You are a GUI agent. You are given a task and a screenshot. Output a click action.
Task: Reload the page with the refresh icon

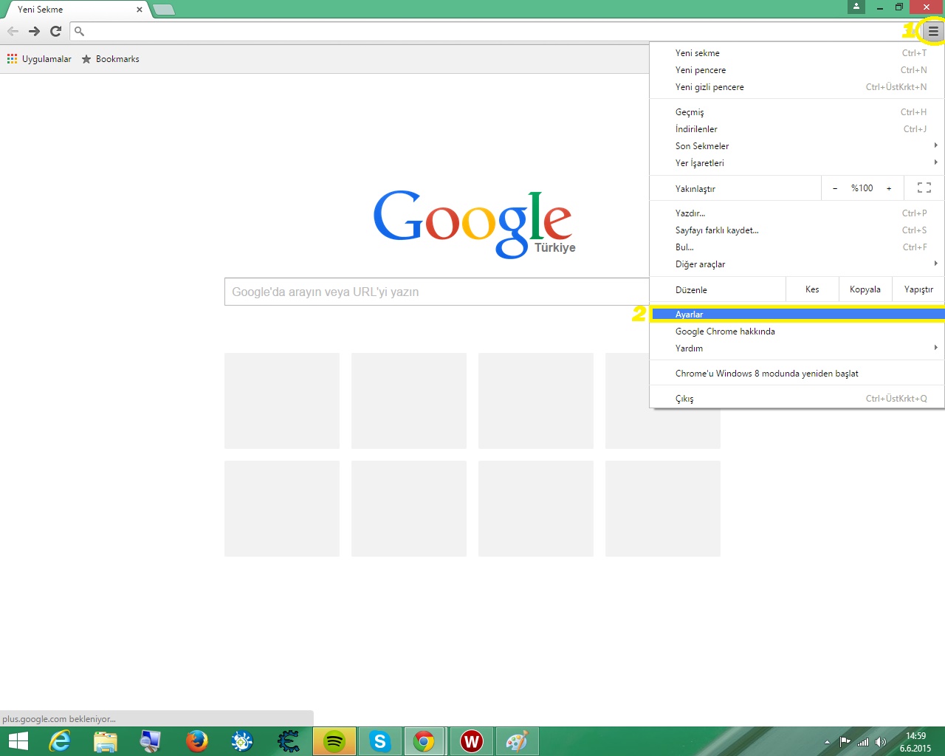tap(55, 31)
